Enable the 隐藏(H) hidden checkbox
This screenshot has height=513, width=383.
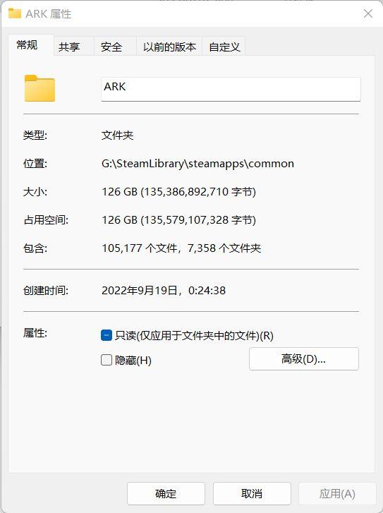[x=107, y=360]
